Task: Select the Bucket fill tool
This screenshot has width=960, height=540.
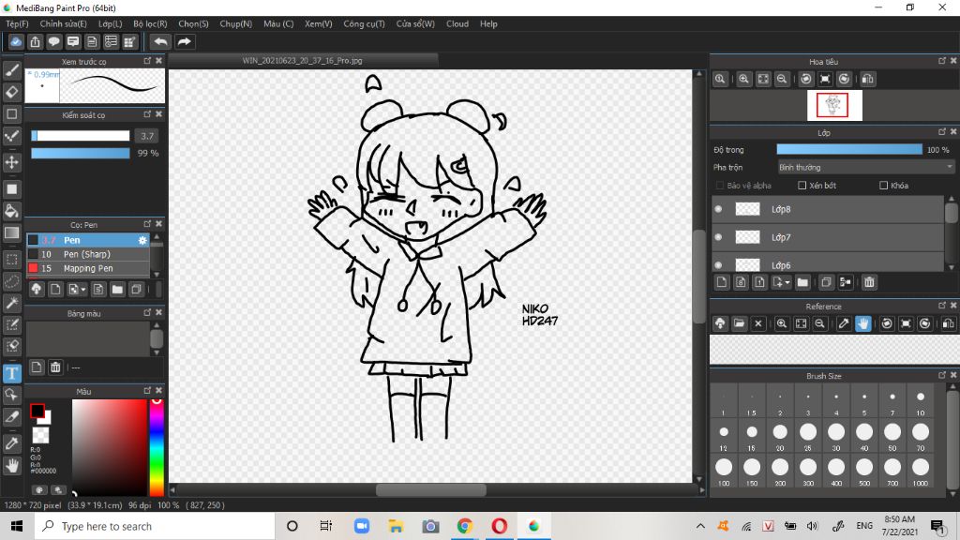Action: pyautogui.click(x=11, y=211)
